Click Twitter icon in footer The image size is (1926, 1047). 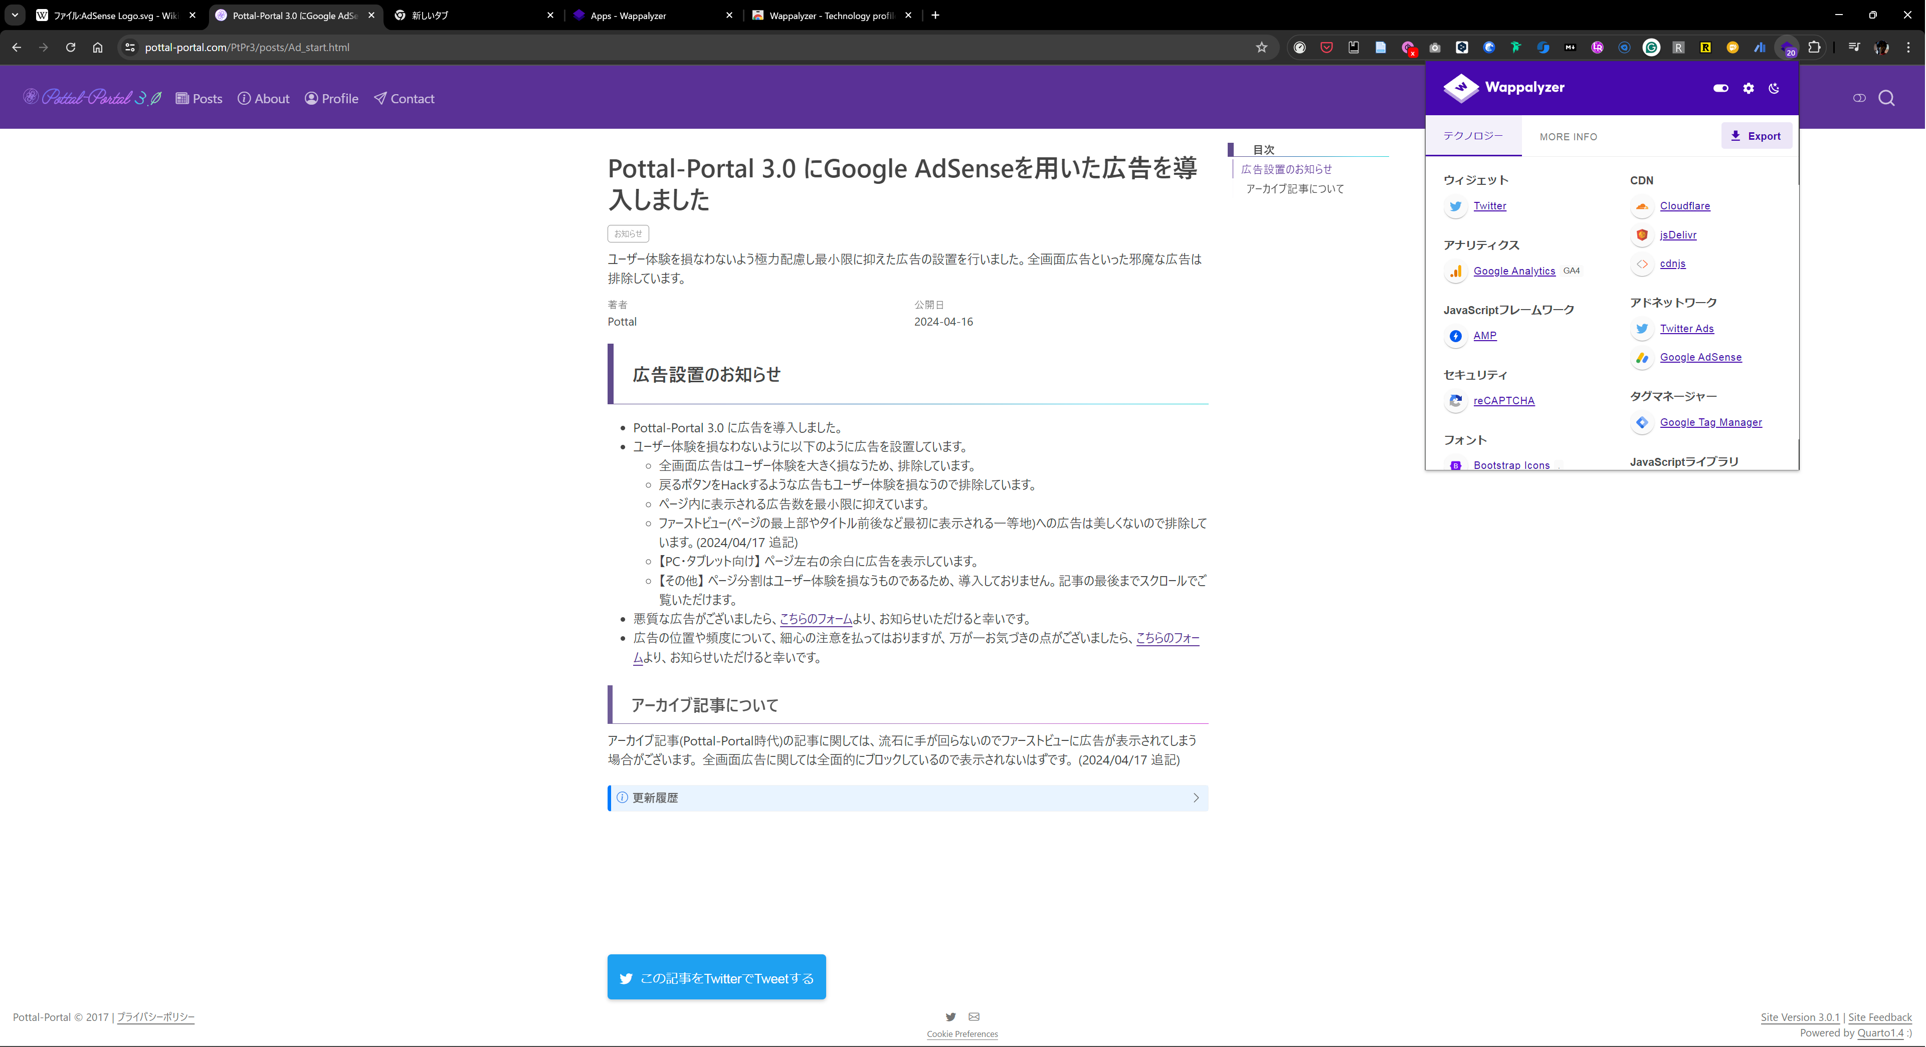[x=950, y=1016]
